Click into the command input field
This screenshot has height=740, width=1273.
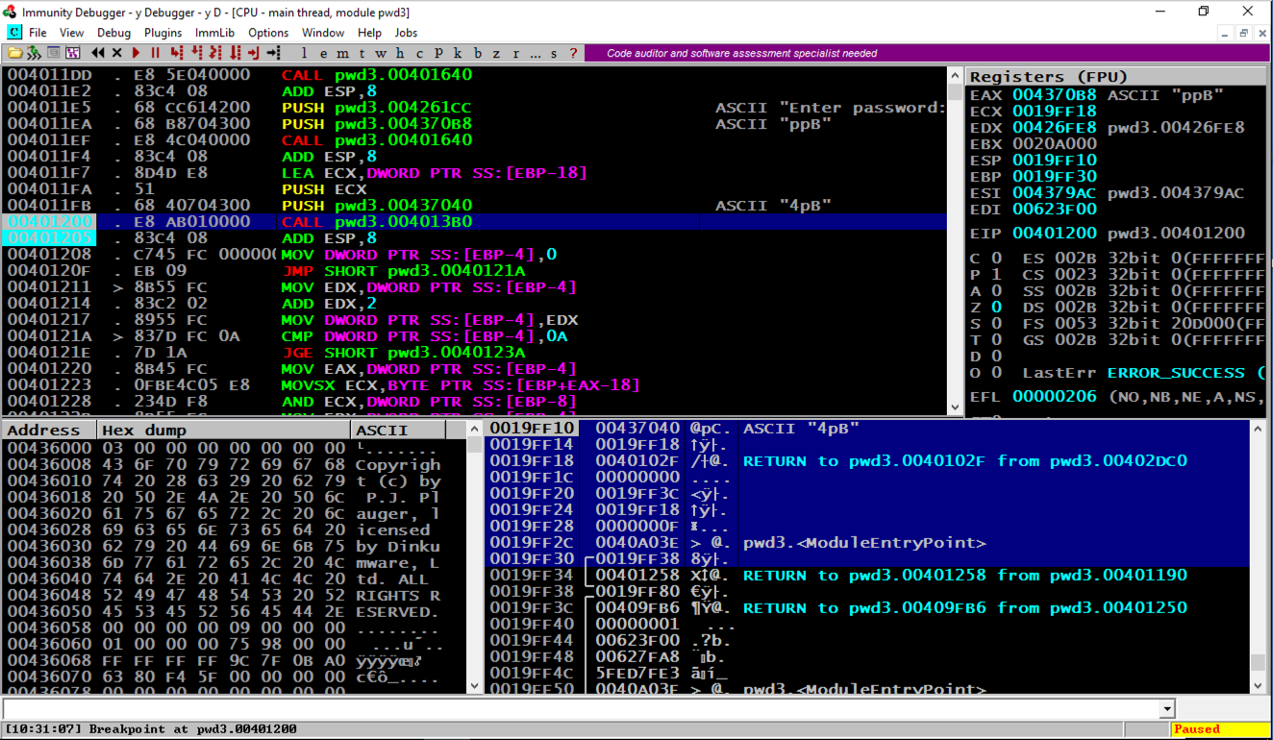(582, 709)
